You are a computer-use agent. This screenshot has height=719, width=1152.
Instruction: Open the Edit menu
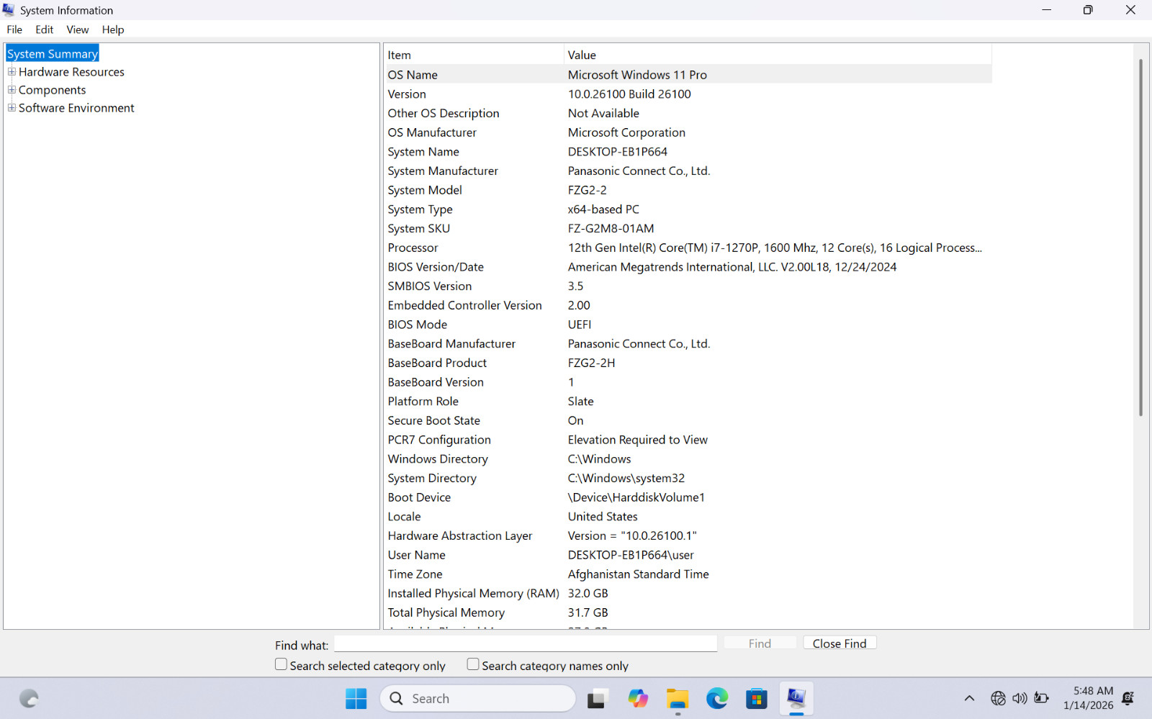(45, 30)
